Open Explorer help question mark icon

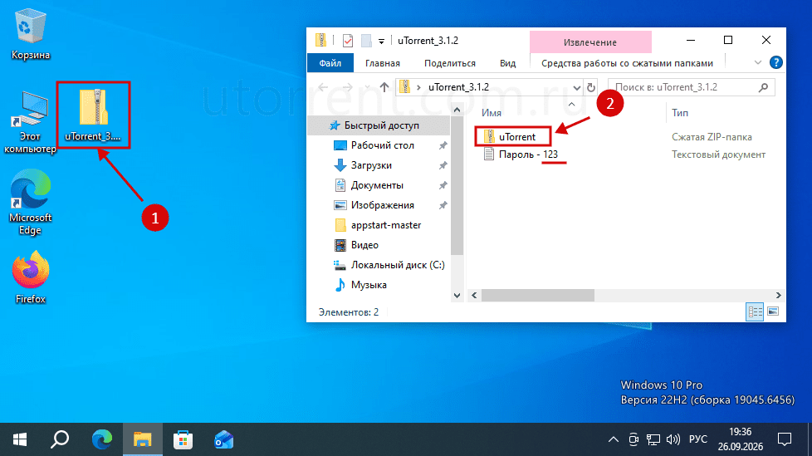775,62
